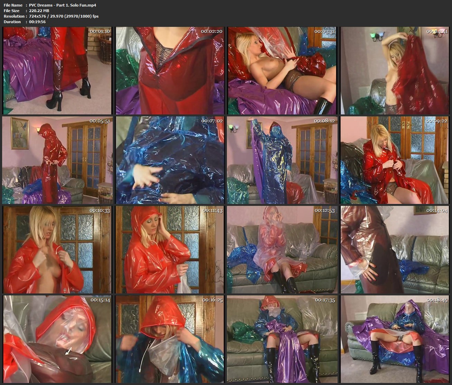Screen dimensions: 452x385
Task: Open the frame at 00:05:51
Action: (x=57, y=160)
